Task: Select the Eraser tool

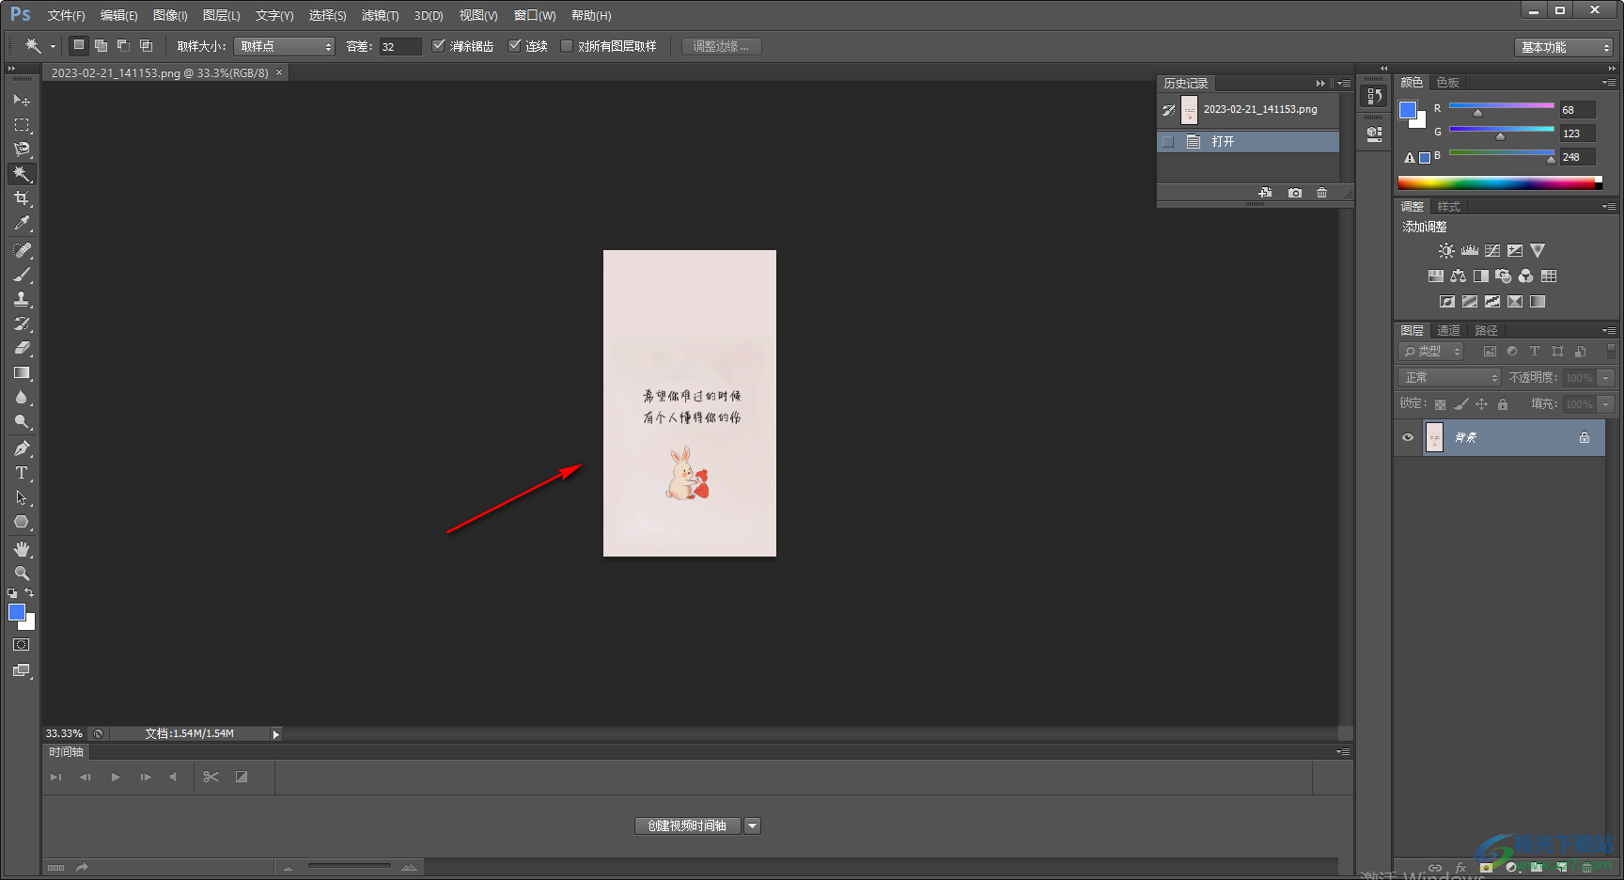Action: pyautogui.click(x=22, y=348)
